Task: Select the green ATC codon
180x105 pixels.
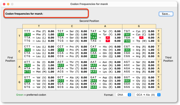Action: click(x=27, y=65)
